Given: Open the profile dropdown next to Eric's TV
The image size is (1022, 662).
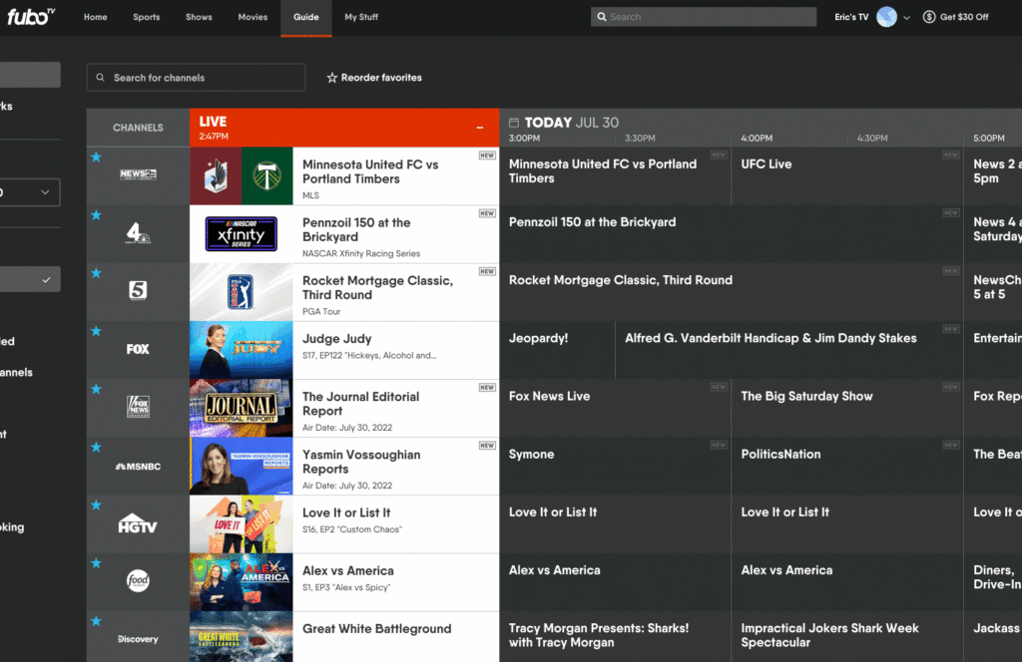Looking at the screenshot, I should tap(906, 16).
